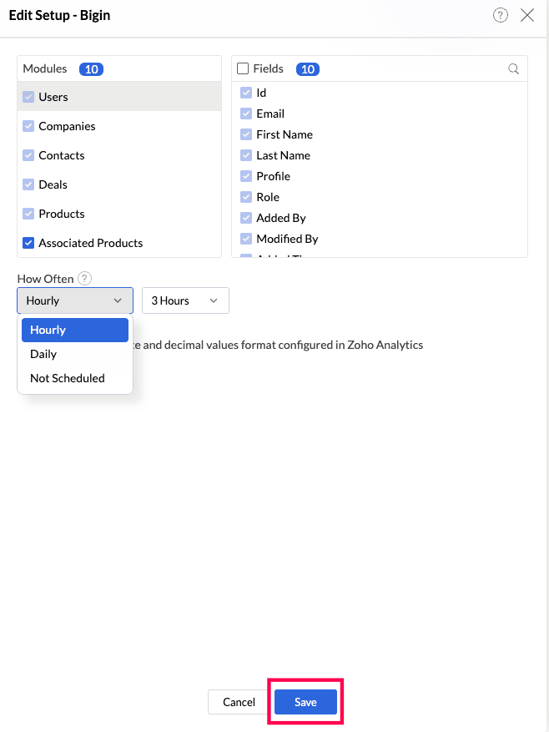The image size is (549, 732).
Task: Open the help icon in dialog header
Action: coord(500,15)
